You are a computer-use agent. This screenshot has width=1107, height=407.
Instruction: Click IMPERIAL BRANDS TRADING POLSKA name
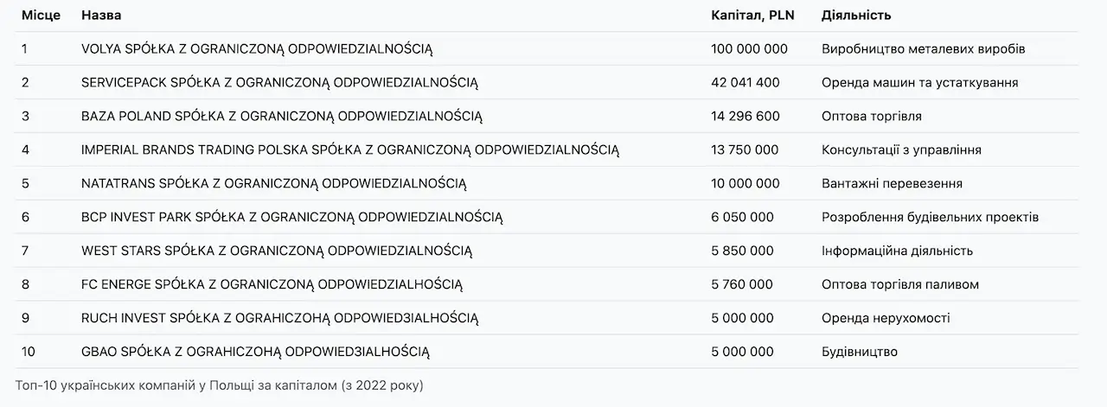click(x=350, y=150)
